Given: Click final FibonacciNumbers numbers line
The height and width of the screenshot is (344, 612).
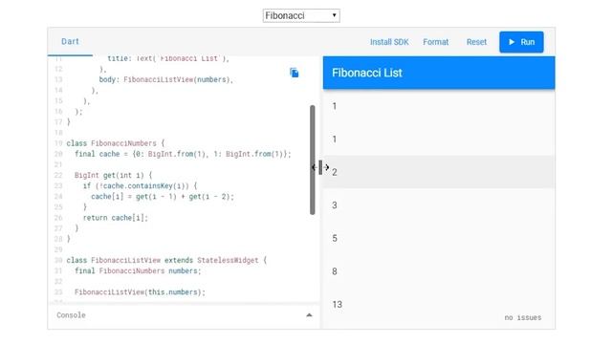Looking at the screenshot, I should point(138,270).
